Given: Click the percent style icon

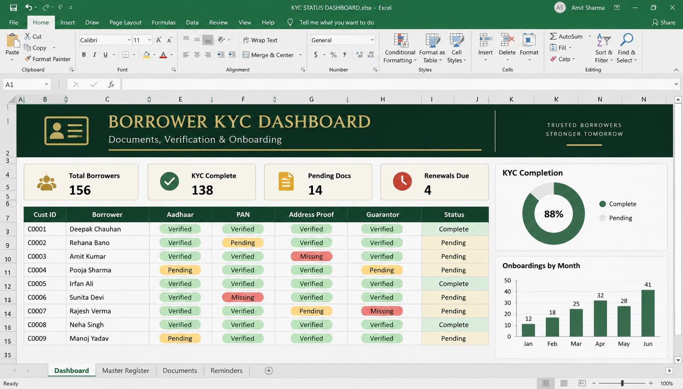Looking at the screenshot, I should pos(333,55).
